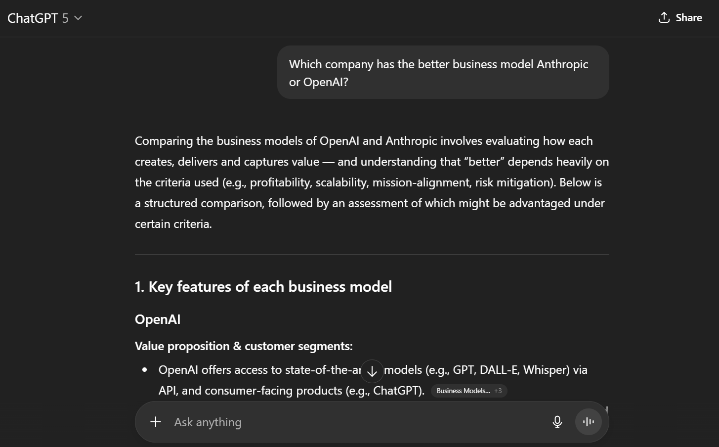Expand the +3 sources count on the citation
The height and width of the screenshot is (447, 719).
click(x=498, y=391)
